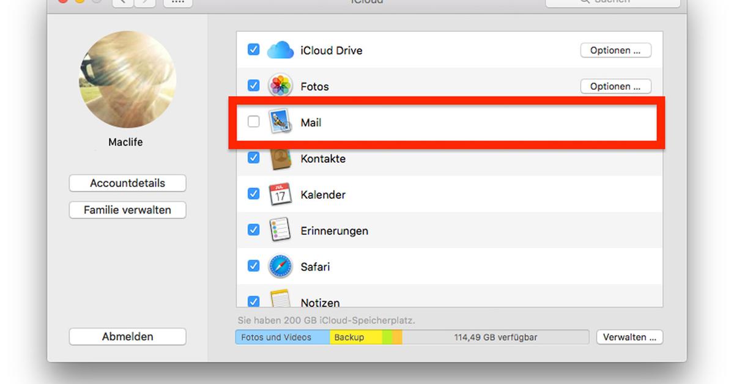734x384 pixels.
Task: Toggle the Erinnerungen checkbox
Action: point(253,230)
